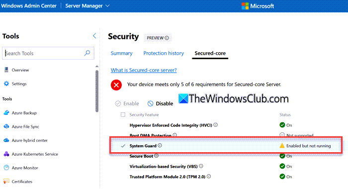This screenshot has width=348, height=189.
Task: Collapse the Tools pane with the chevron
Action: (x=94, y=36)
